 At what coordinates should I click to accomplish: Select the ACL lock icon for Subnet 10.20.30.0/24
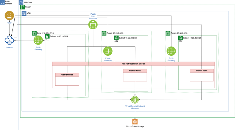(116, 38)
